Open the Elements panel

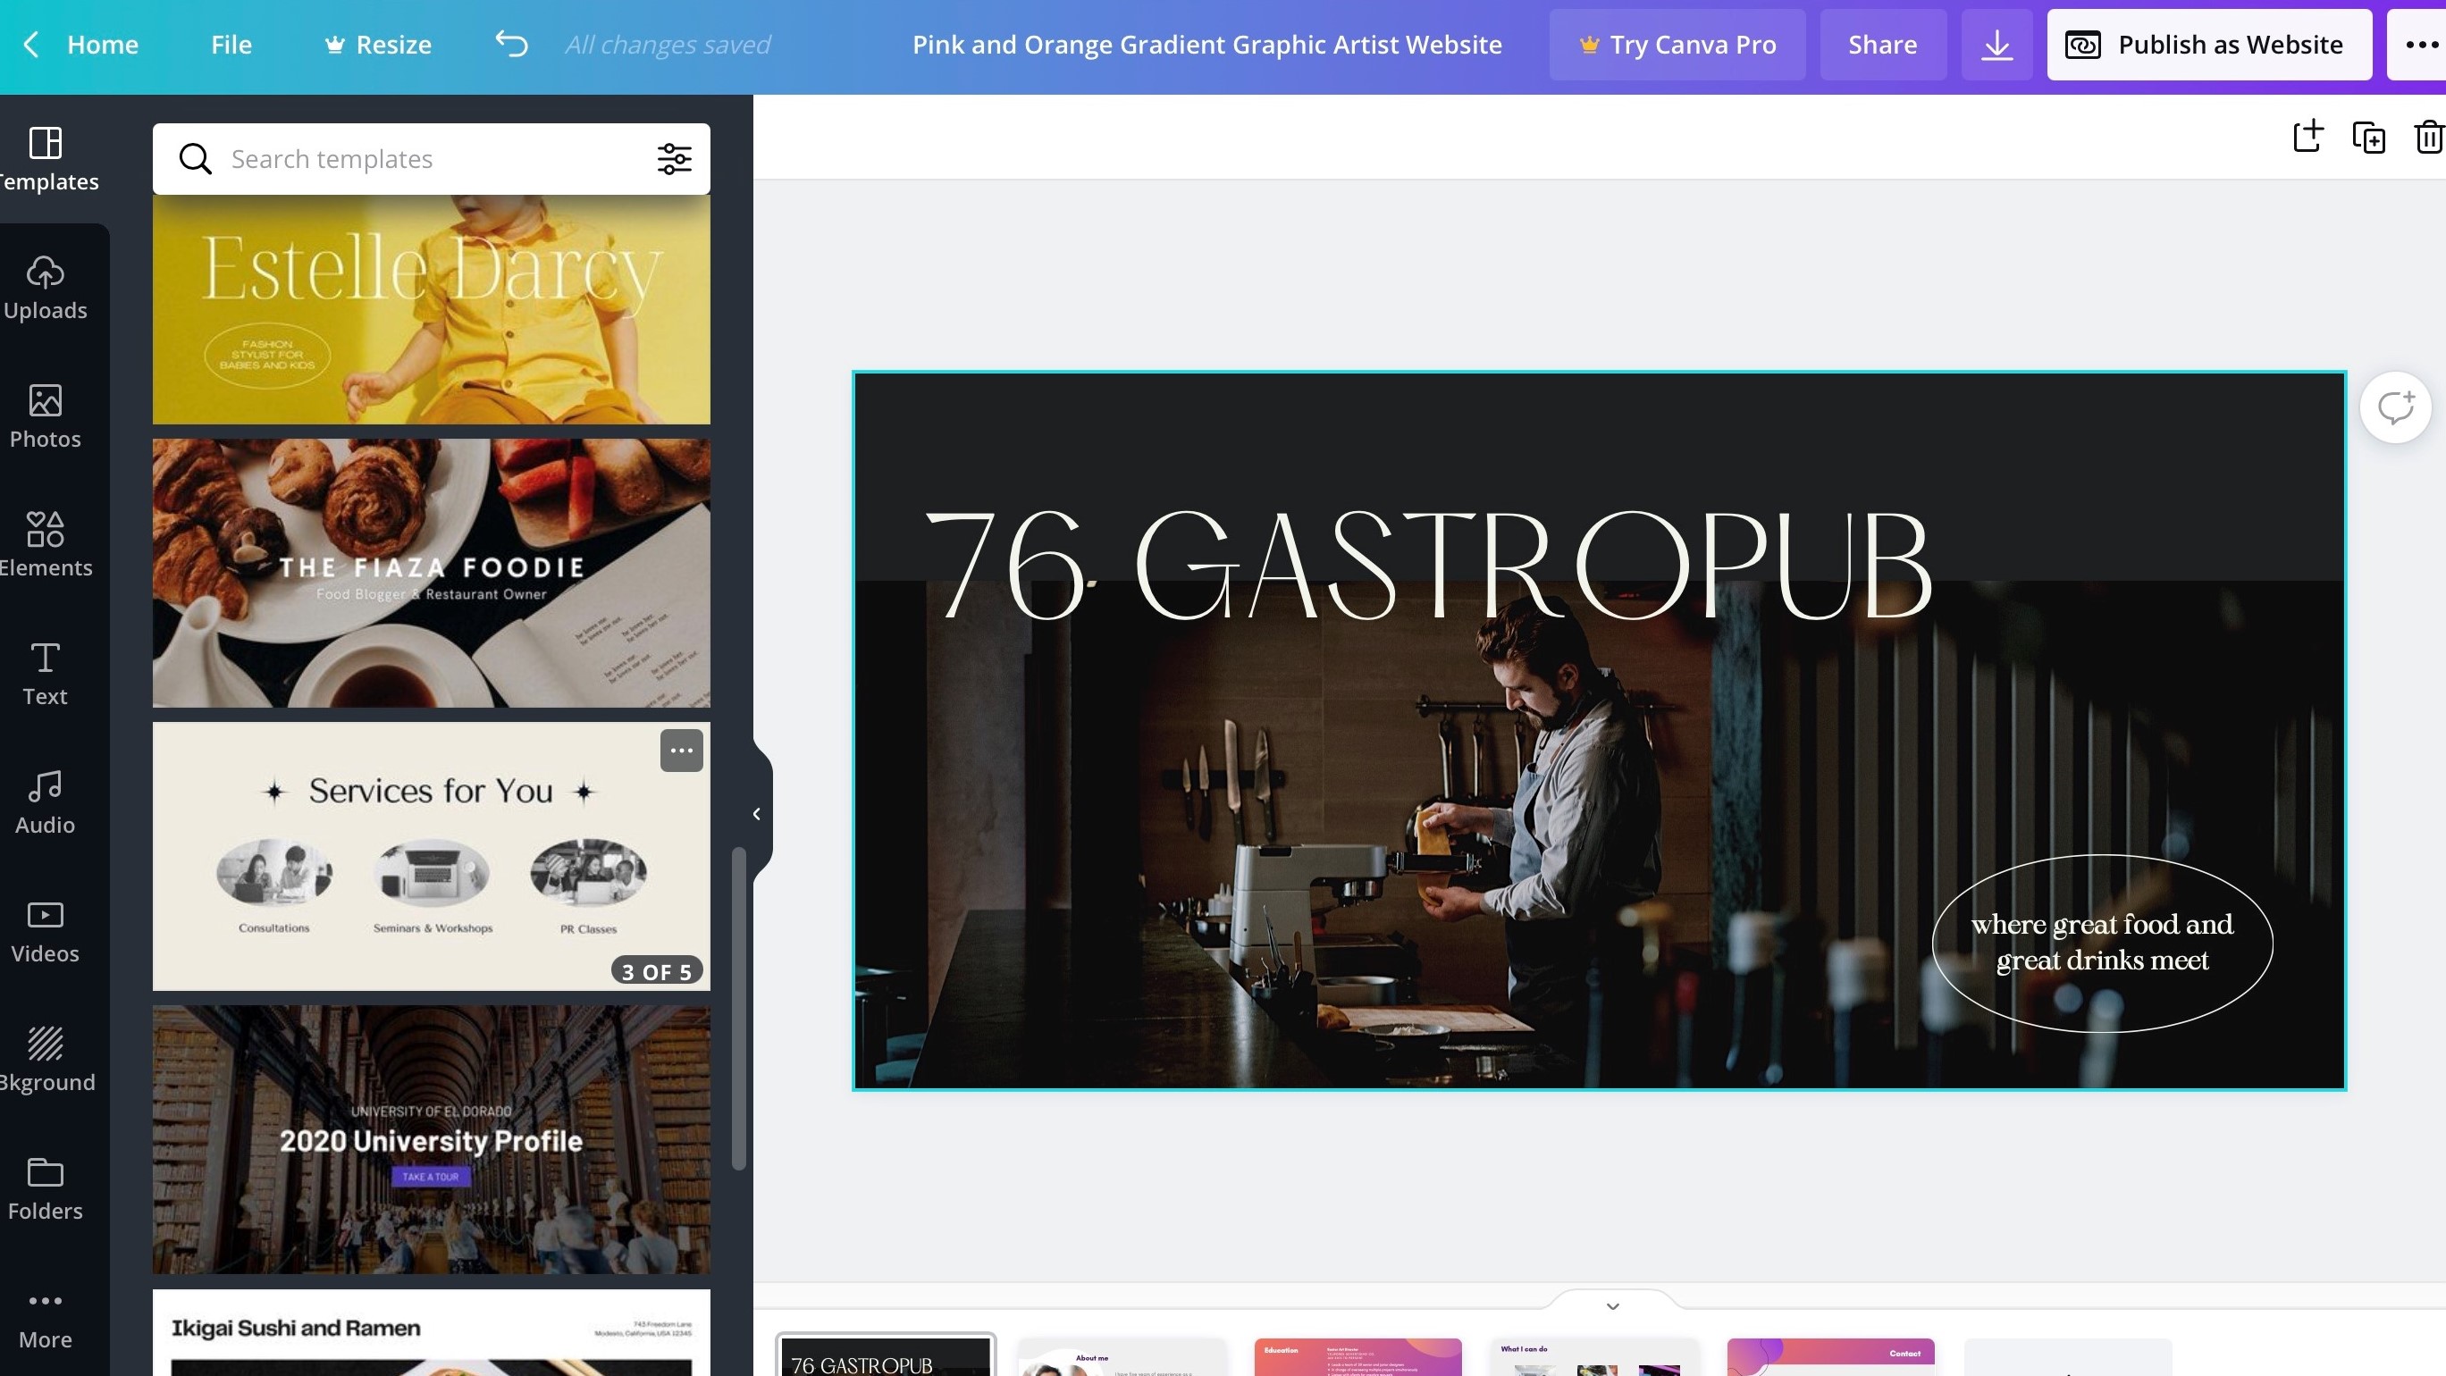click(x=46, y=544)
